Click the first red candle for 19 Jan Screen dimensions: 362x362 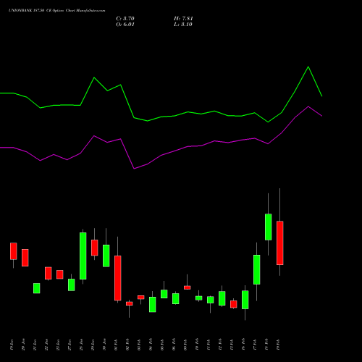point(14,251)
